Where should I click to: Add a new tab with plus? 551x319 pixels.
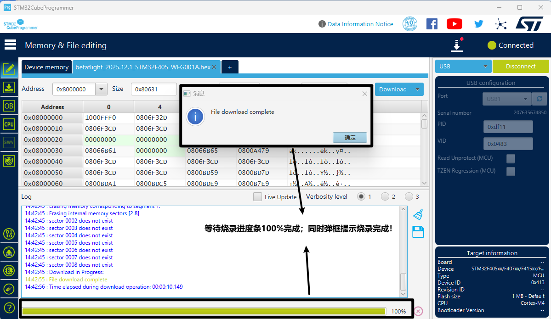(x=230, y=67)
